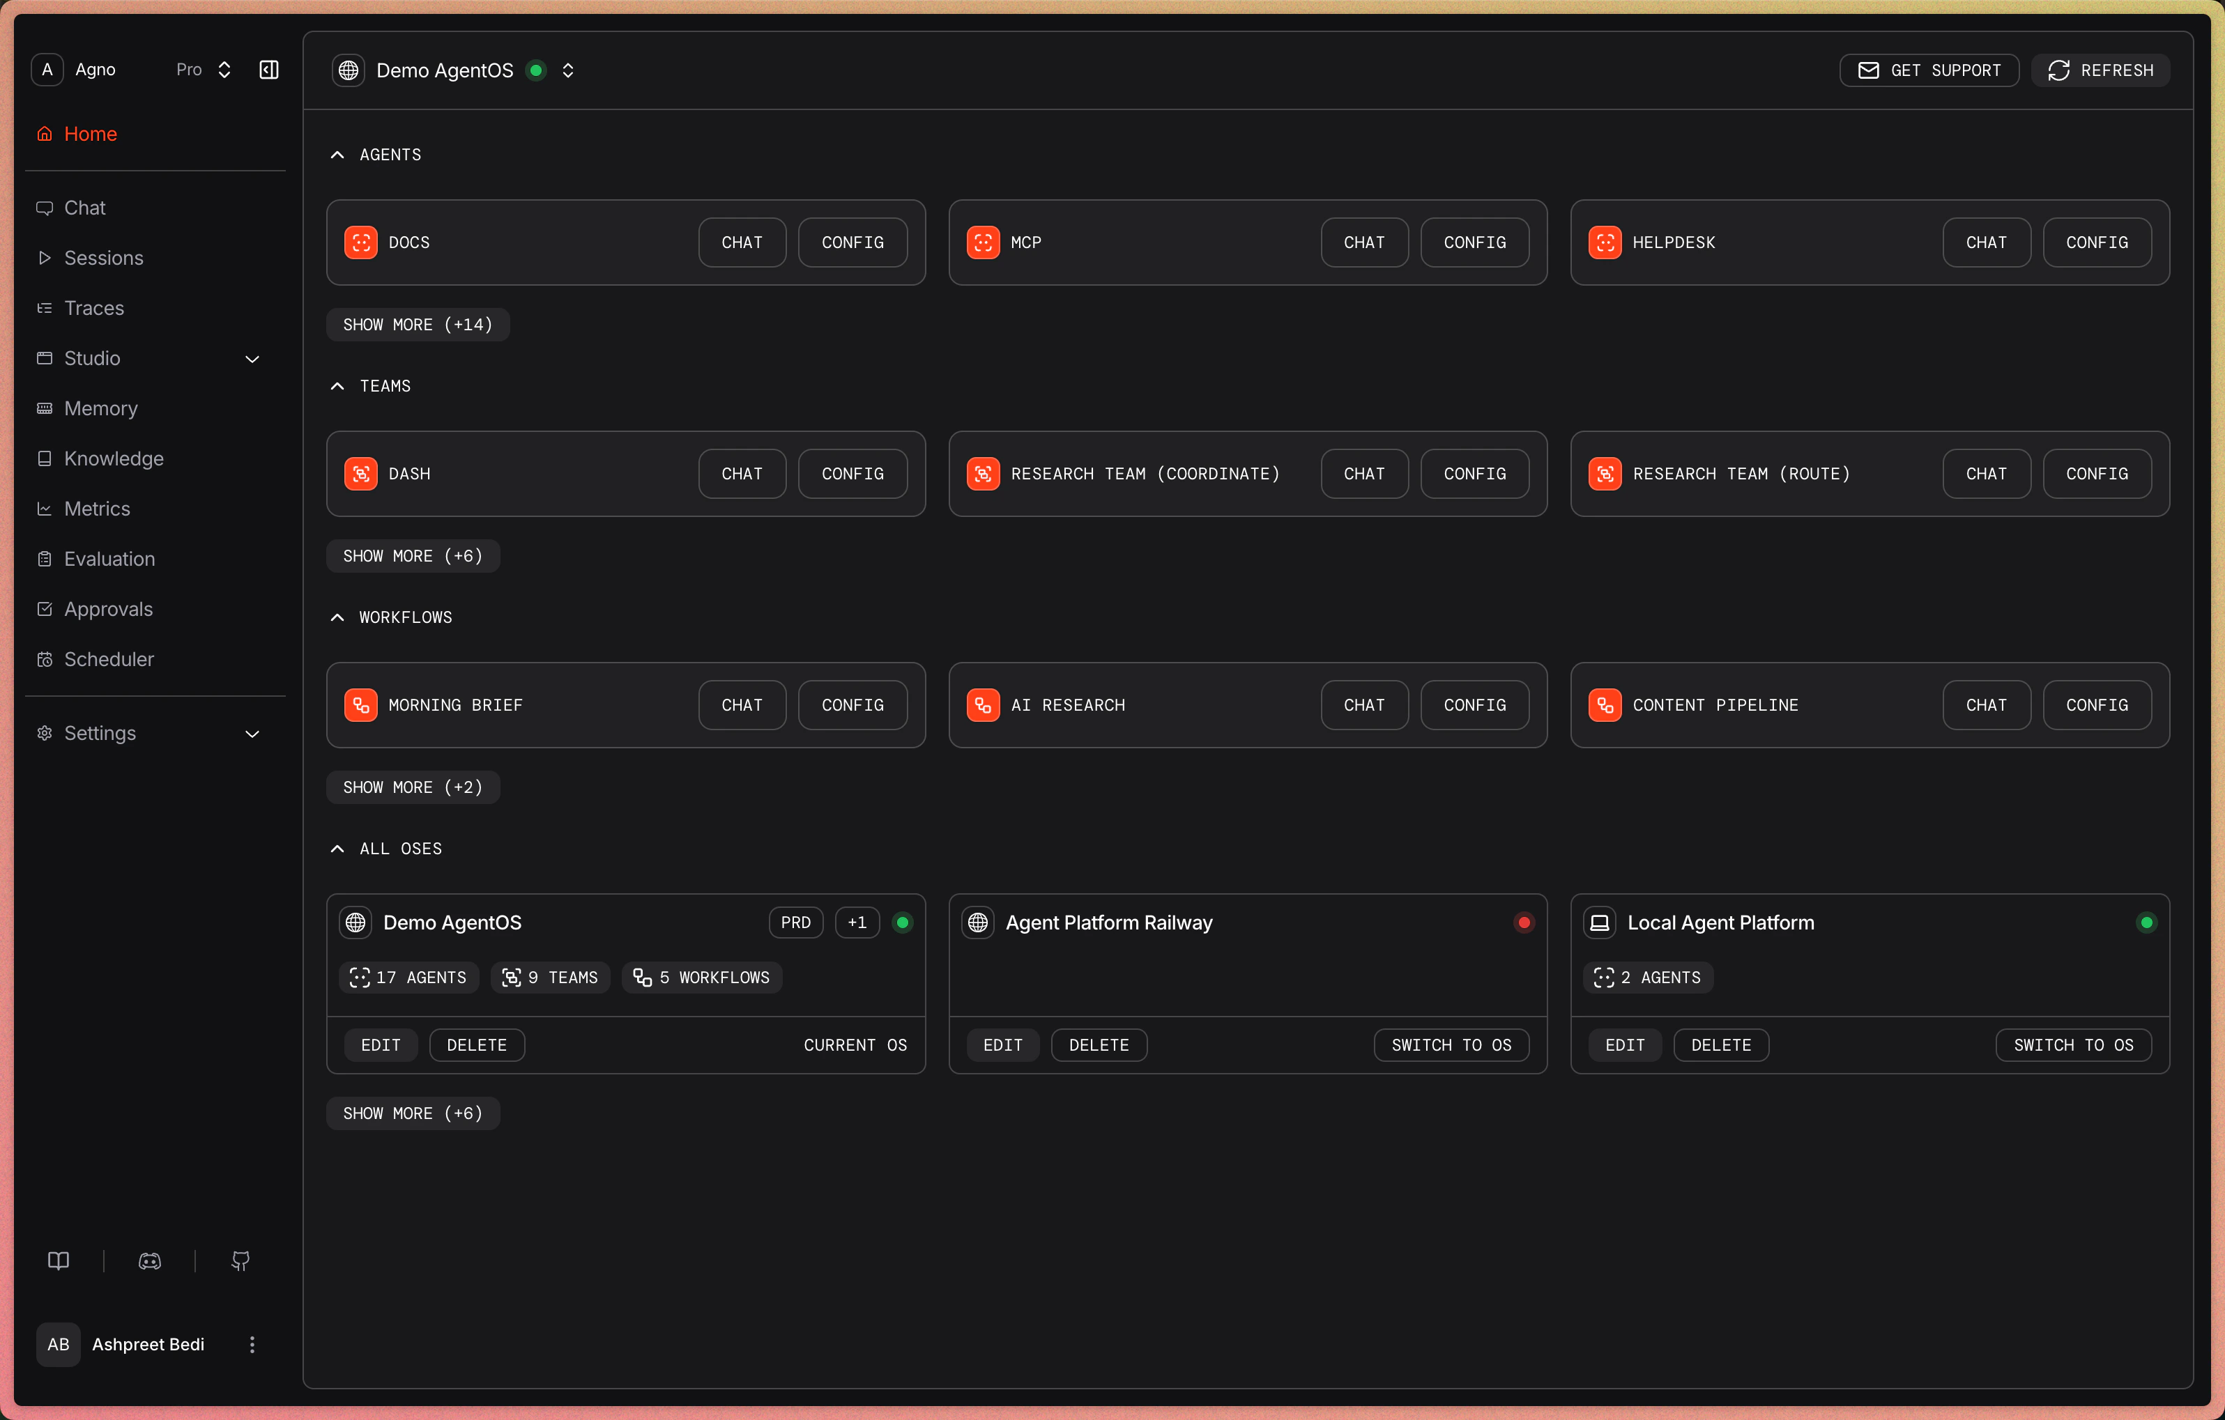
Task: Click Get Support button
Action: coord(1929,70)
